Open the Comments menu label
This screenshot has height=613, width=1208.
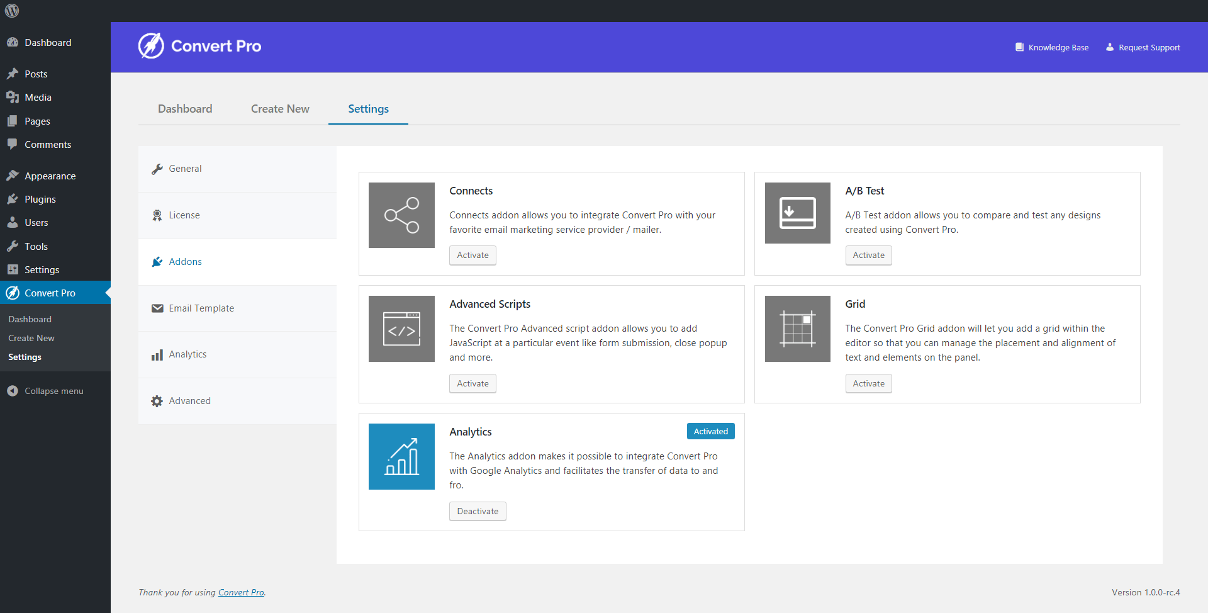48,144
